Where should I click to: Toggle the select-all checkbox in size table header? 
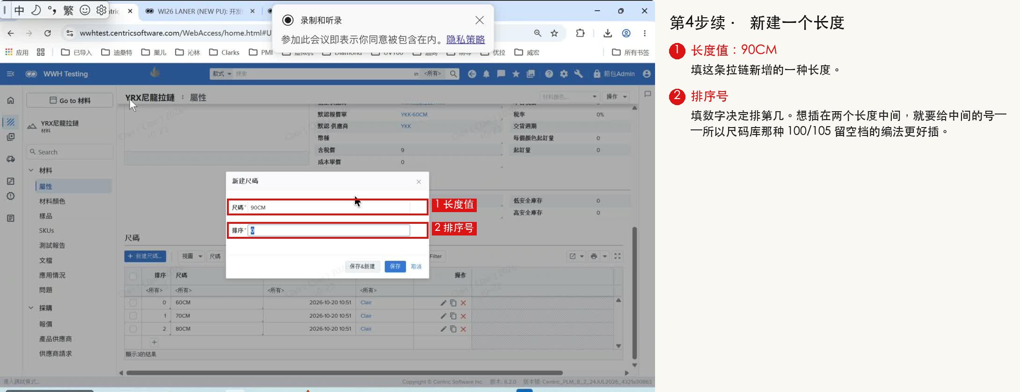133,276
